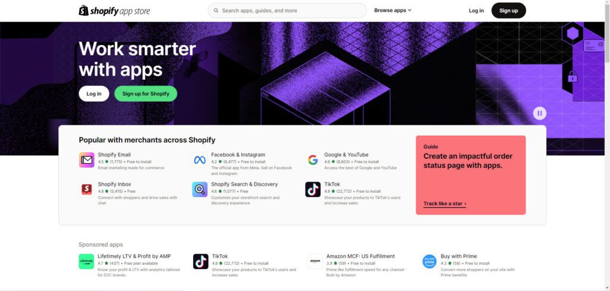
Task: Open the TikTok icon under Popular with merchants
Action: (x=313, y=189)
